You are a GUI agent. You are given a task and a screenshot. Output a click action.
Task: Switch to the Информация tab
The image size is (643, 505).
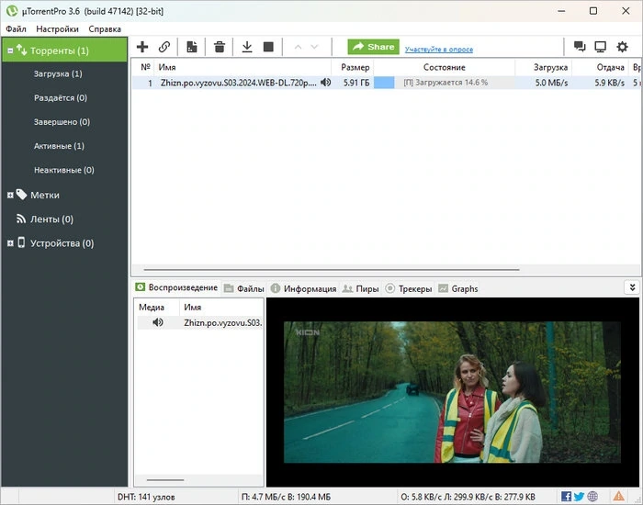click(x=303, y=288)
